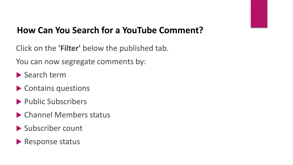Click the arrow bullet beside Search term

[19, 75]
